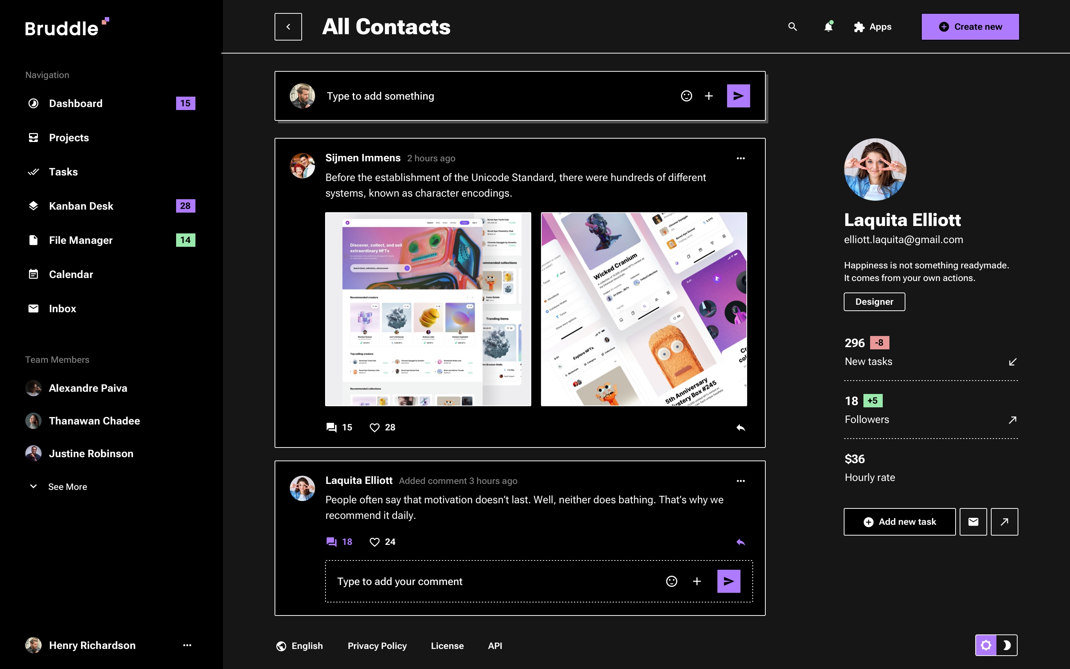This screenshot has height=669, width=1070.
Task: Click emoji icon in comment input box
Action: 671,581
